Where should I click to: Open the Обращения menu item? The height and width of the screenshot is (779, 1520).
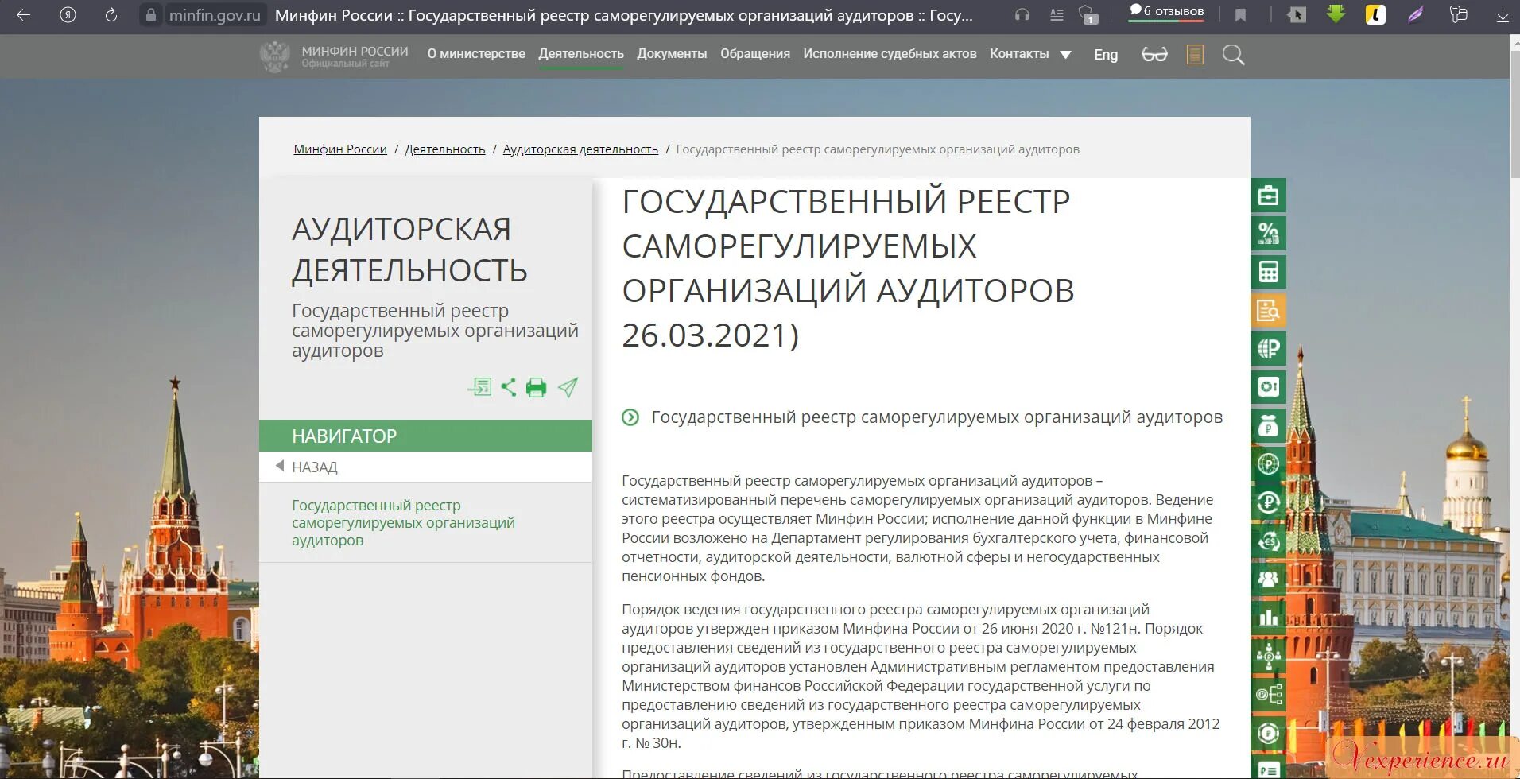755,54
